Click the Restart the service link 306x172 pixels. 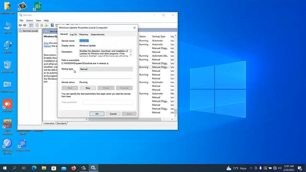point(47,46)
